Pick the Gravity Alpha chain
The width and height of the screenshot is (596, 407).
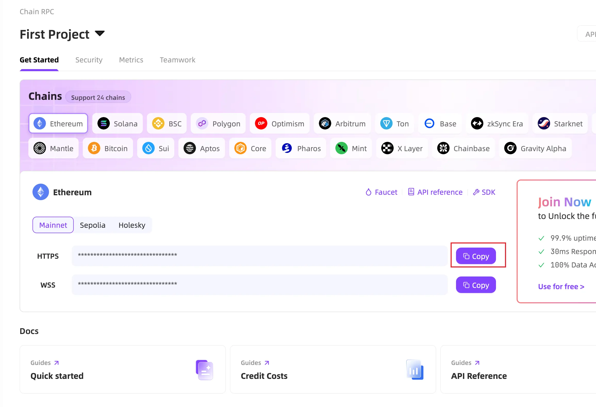click(535, 148)
